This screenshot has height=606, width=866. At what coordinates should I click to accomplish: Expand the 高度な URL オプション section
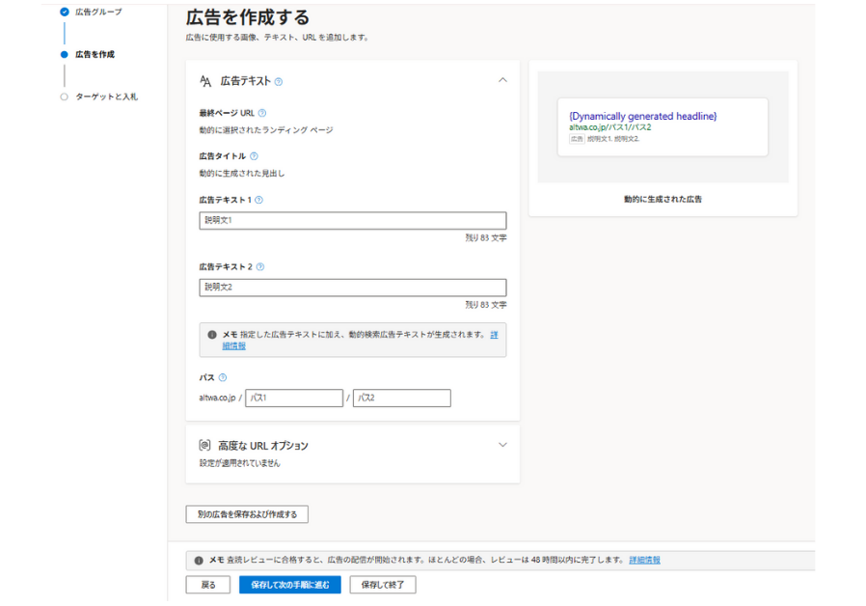(x=502, y=445)
